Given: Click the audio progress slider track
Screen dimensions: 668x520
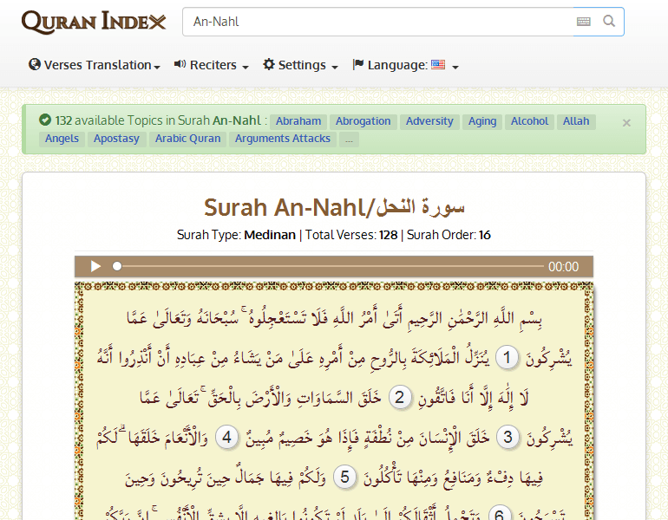Looking at the screenshot, I should pyautogui.click(x=330, y=267).
